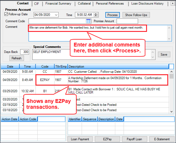Click the Show Follow-Ups button

(x=136, y=15)
